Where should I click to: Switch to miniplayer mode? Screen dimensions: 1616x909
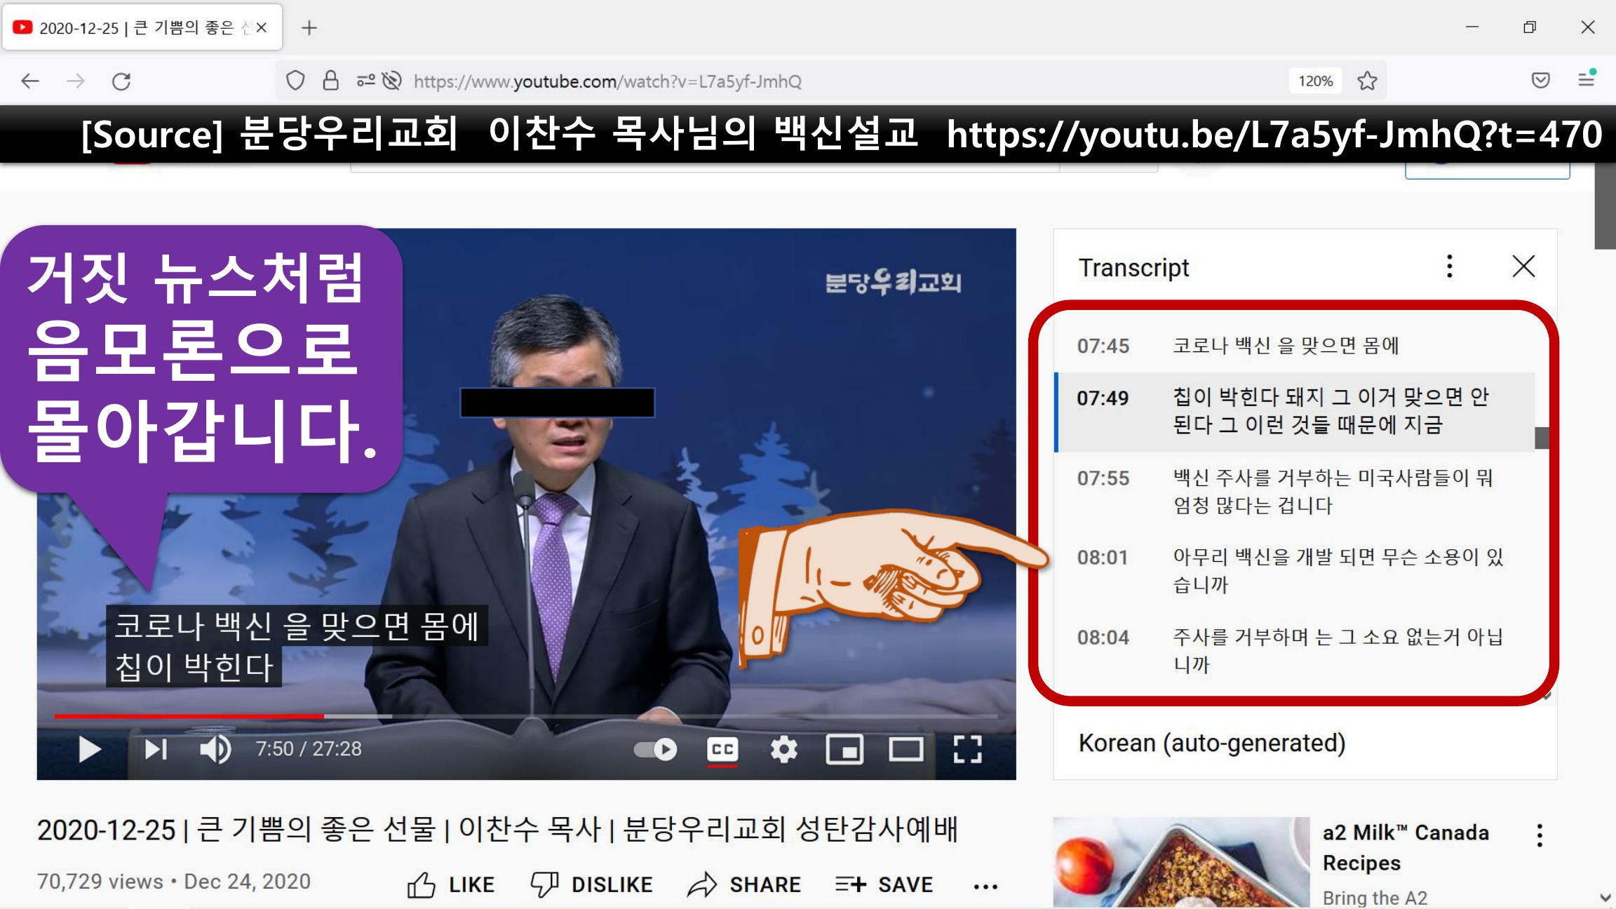(x=844, y=749)
